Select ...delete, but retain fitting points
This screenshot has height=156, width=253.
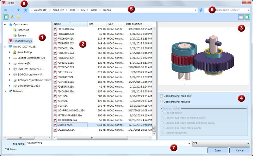[162, 128]
